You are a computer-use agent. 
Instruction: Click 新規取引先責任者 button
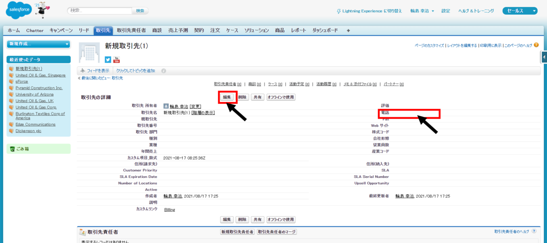click(237, 232)
